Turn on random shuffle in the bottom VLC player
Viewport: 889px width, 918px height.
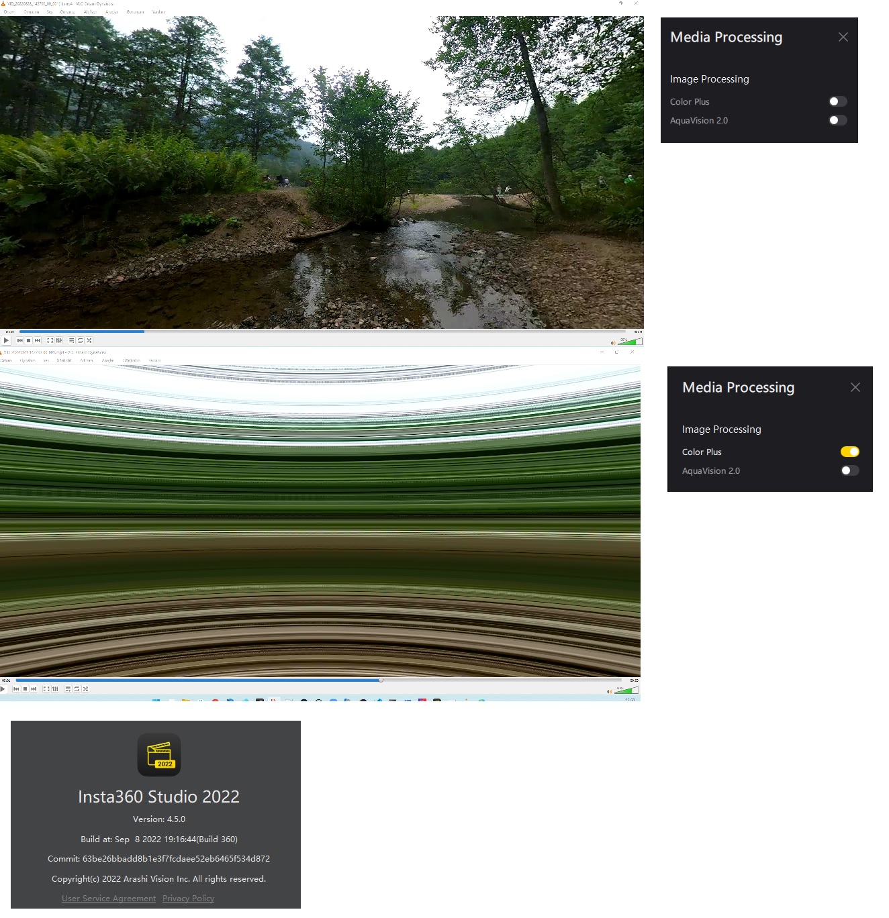point(85,688)
